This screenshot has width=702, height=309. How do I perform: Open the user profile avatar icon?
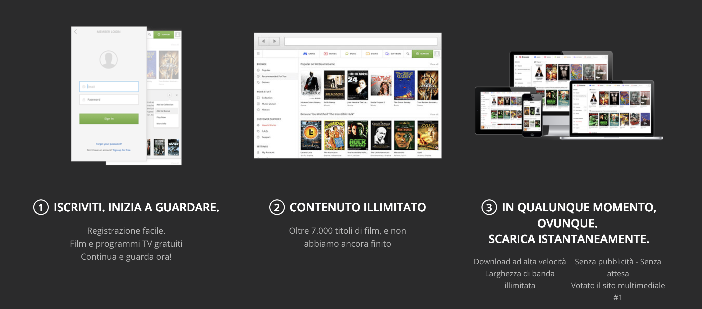pos(437,54)
